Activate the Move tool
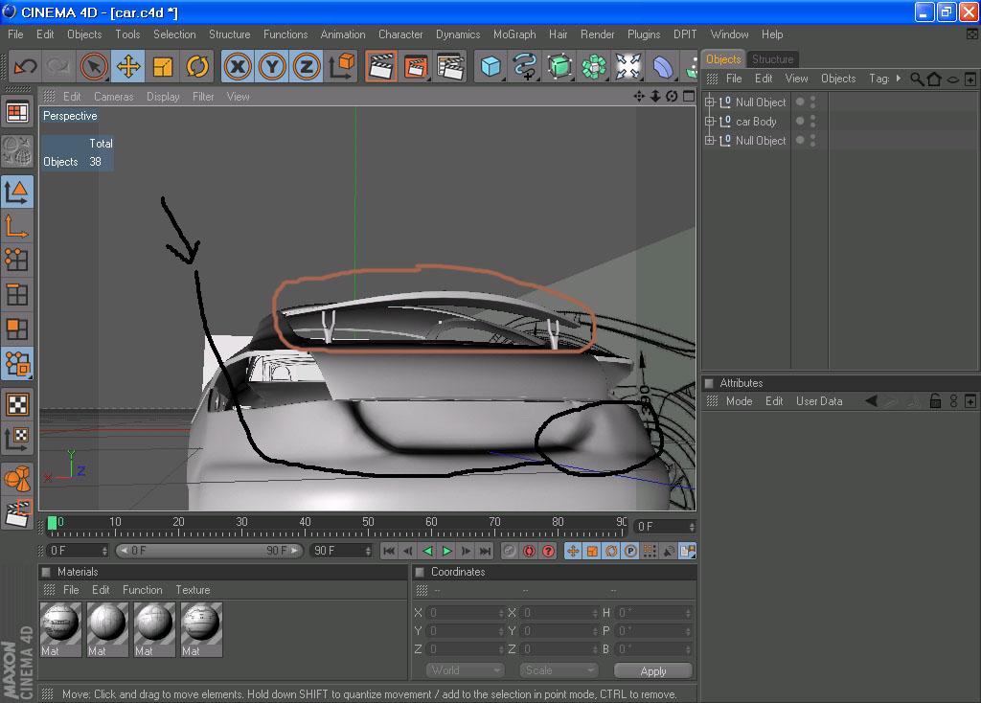Image resolution: width=981 pixels, height=703 pixels. 128,66
